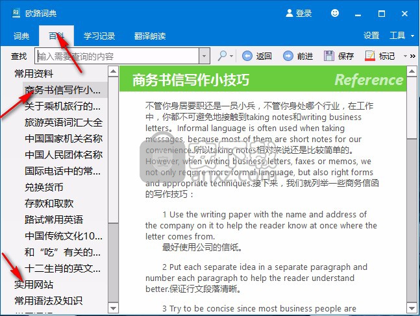Open the 旅游英语词汇大全 entry
Viewport: 420px width, 316px height.
pos(64,123)
